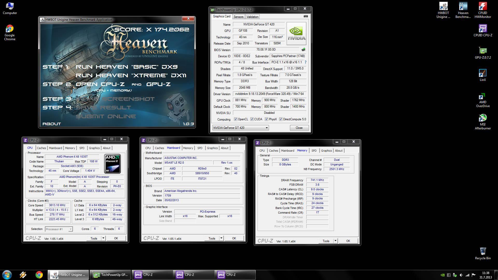Open the CPUID HWMonitor desktop shortcut
This screenshot has height=280, width=498.
[483, 10]
